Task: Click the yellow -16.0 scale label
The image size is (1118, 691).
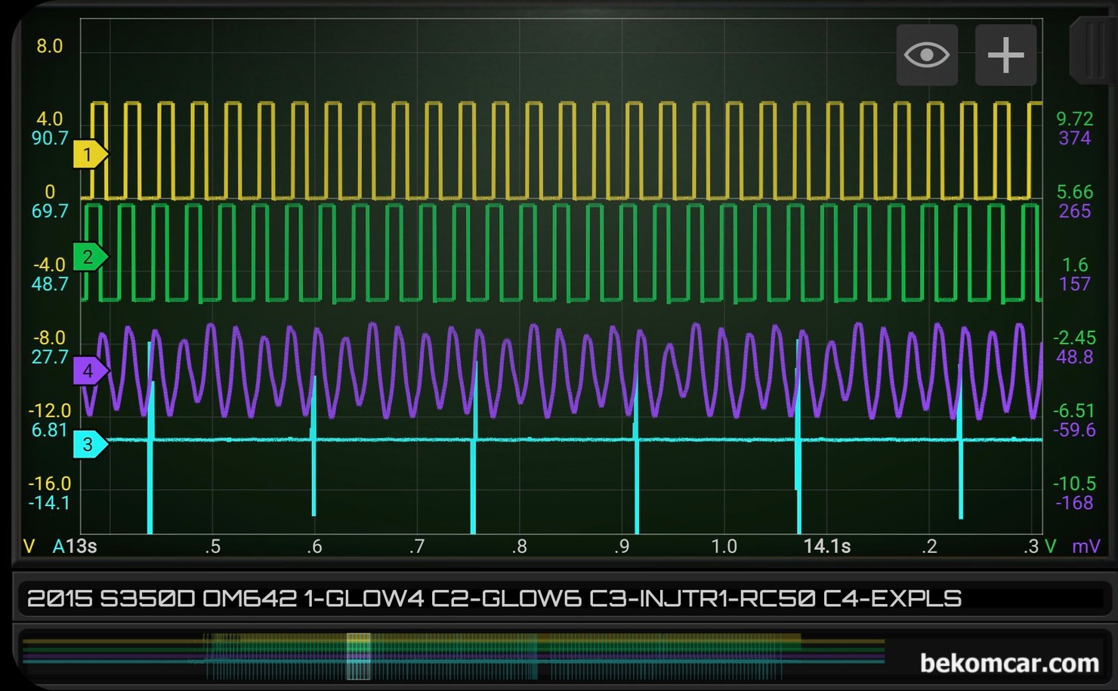Action: (x=50, y=483)
